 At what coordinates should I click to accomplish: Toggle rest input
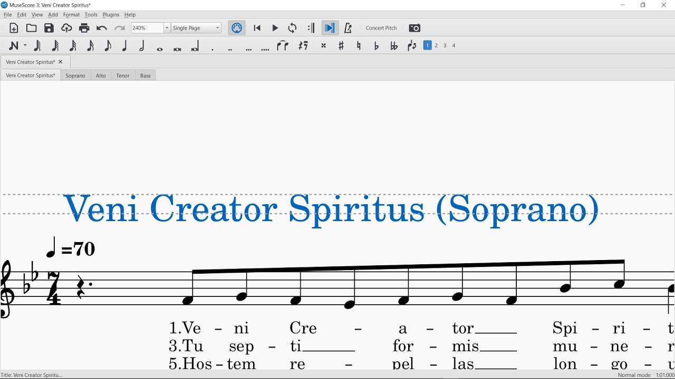click(x=303, y=46)
